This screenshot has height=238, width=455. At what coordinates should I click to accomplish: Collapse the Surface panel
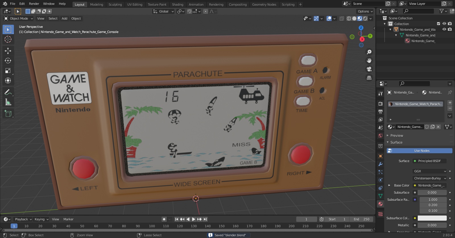tap(396, 142)
